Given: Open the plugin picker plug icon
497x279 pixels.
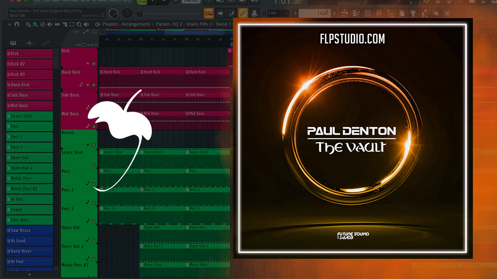Looking at the screenshot, I should pos(414,14).
